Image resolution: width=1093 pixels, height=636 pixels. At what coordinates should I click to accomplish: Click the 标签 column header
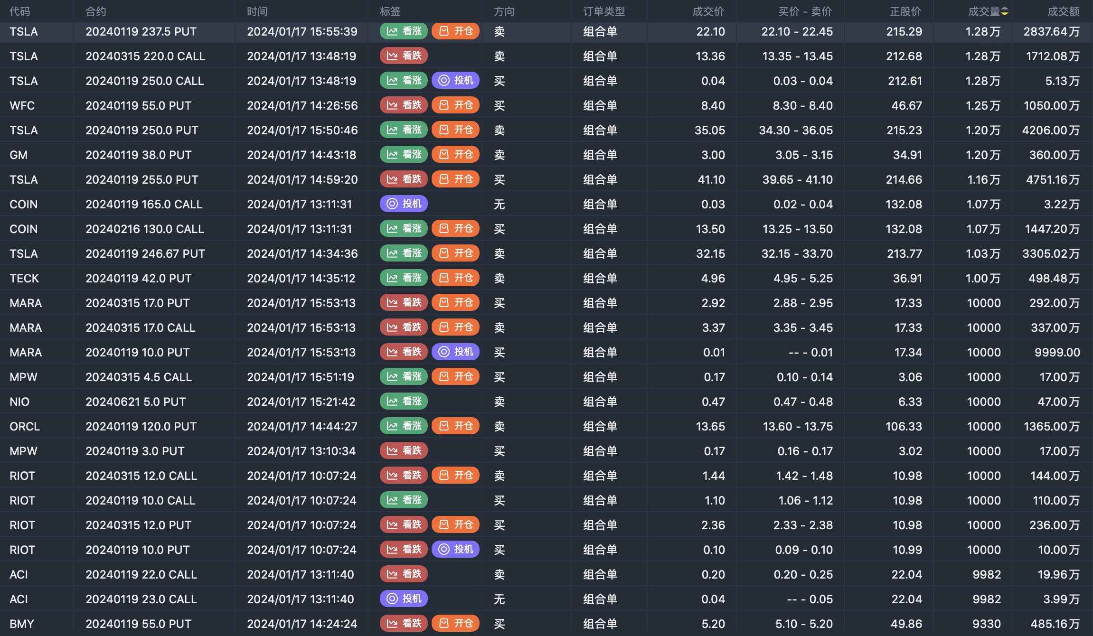pos(390,11)
